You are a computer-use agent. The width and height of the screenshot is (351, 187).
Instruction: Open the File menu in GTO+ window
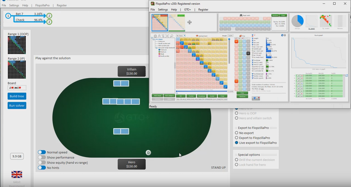(x=4, y=5)
